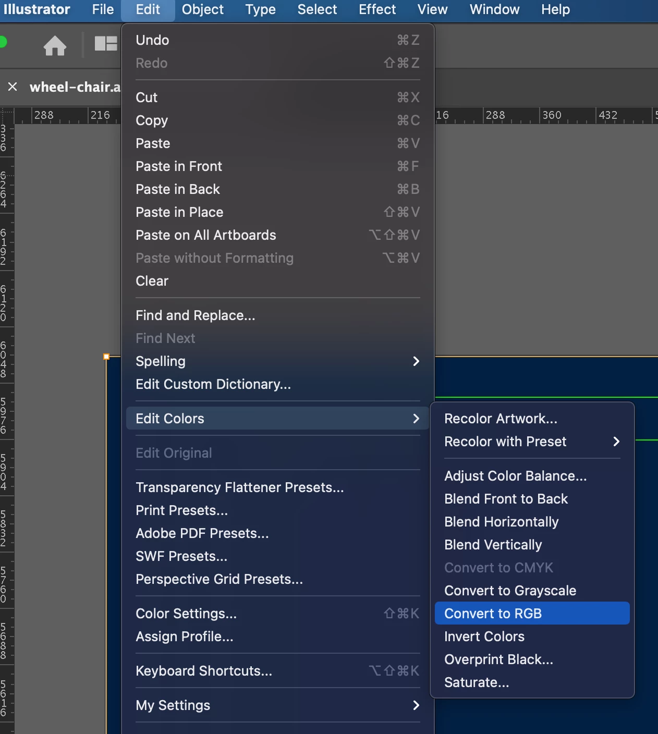
Task: Open Assign Profile dialog
Action: (277, 637)
